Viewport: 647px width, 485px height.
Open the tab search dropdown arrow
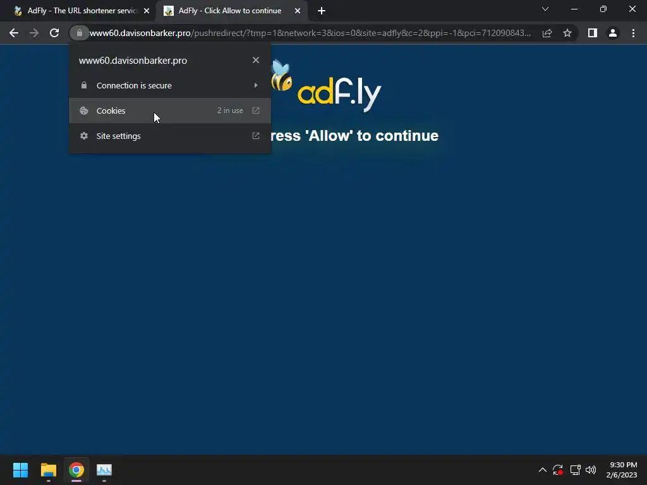[545, 9]
